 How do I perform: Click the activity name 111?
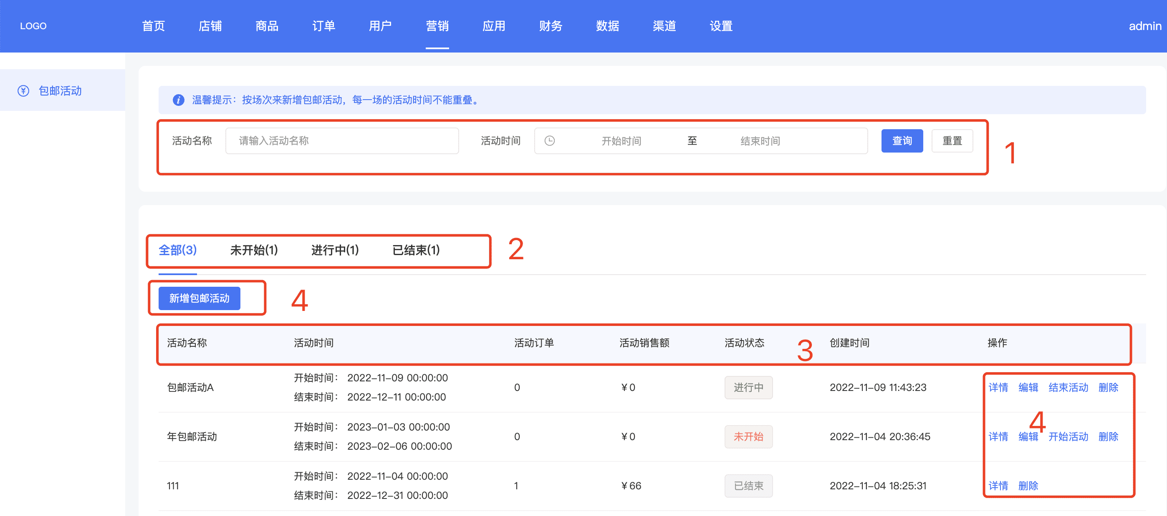tap(173, 486)
